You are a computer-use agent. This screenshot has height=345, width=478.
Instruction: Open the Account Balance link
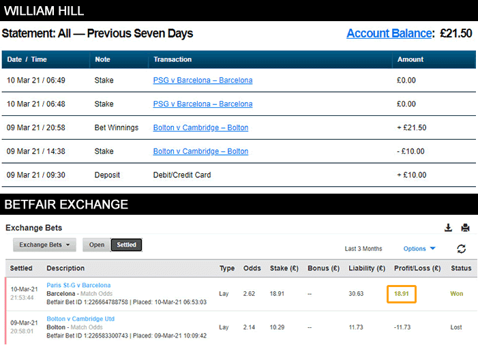point(389,33)
